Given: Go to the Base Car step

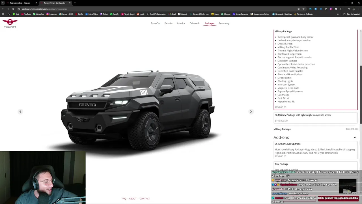Looking at the screenshot, I should [x=155, y=24].
